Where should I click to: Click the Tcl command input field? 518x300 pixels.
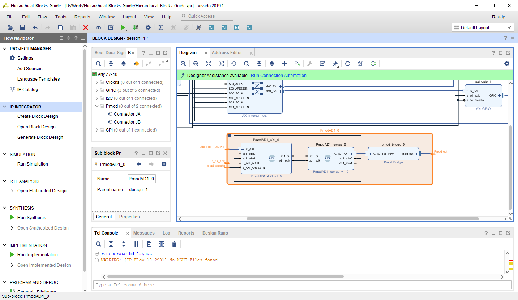[302, 285]
